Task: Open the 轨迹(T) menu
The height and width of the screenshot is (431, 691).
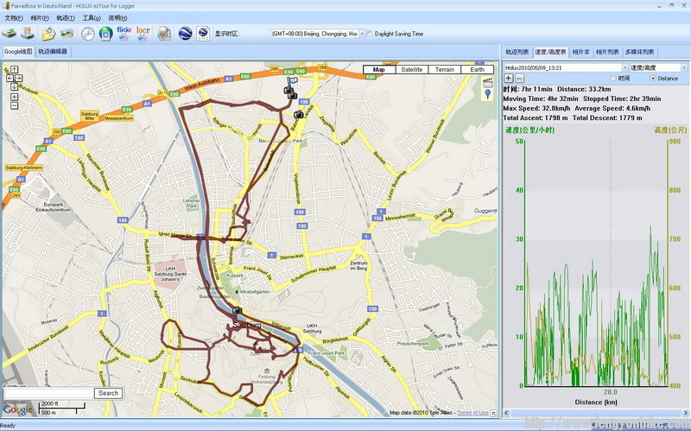Action: 64,17
